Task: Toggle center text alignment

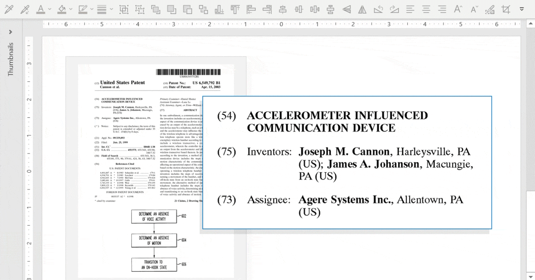Action: [426, 9]
